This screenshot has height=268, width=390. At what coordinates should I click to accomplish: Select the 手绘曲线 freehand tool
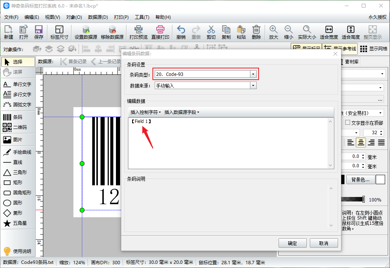point(18,152)
